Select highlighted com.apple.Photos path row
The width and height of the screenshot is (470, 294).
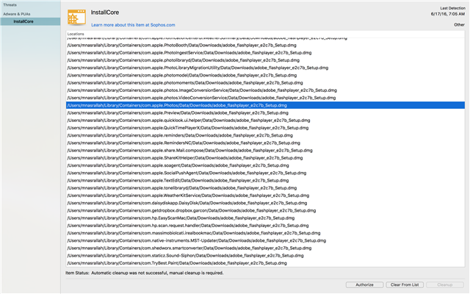tap(265, 105)
